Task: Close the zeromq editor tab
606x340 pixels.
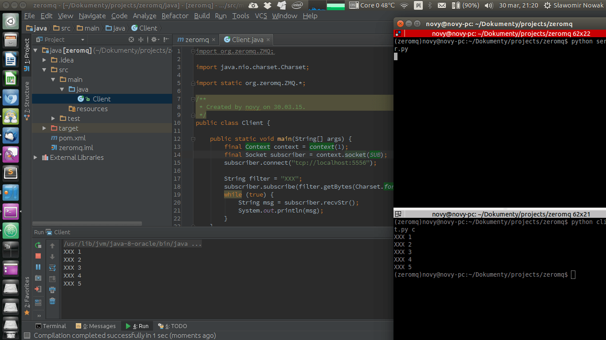Action: pos(214,40)
